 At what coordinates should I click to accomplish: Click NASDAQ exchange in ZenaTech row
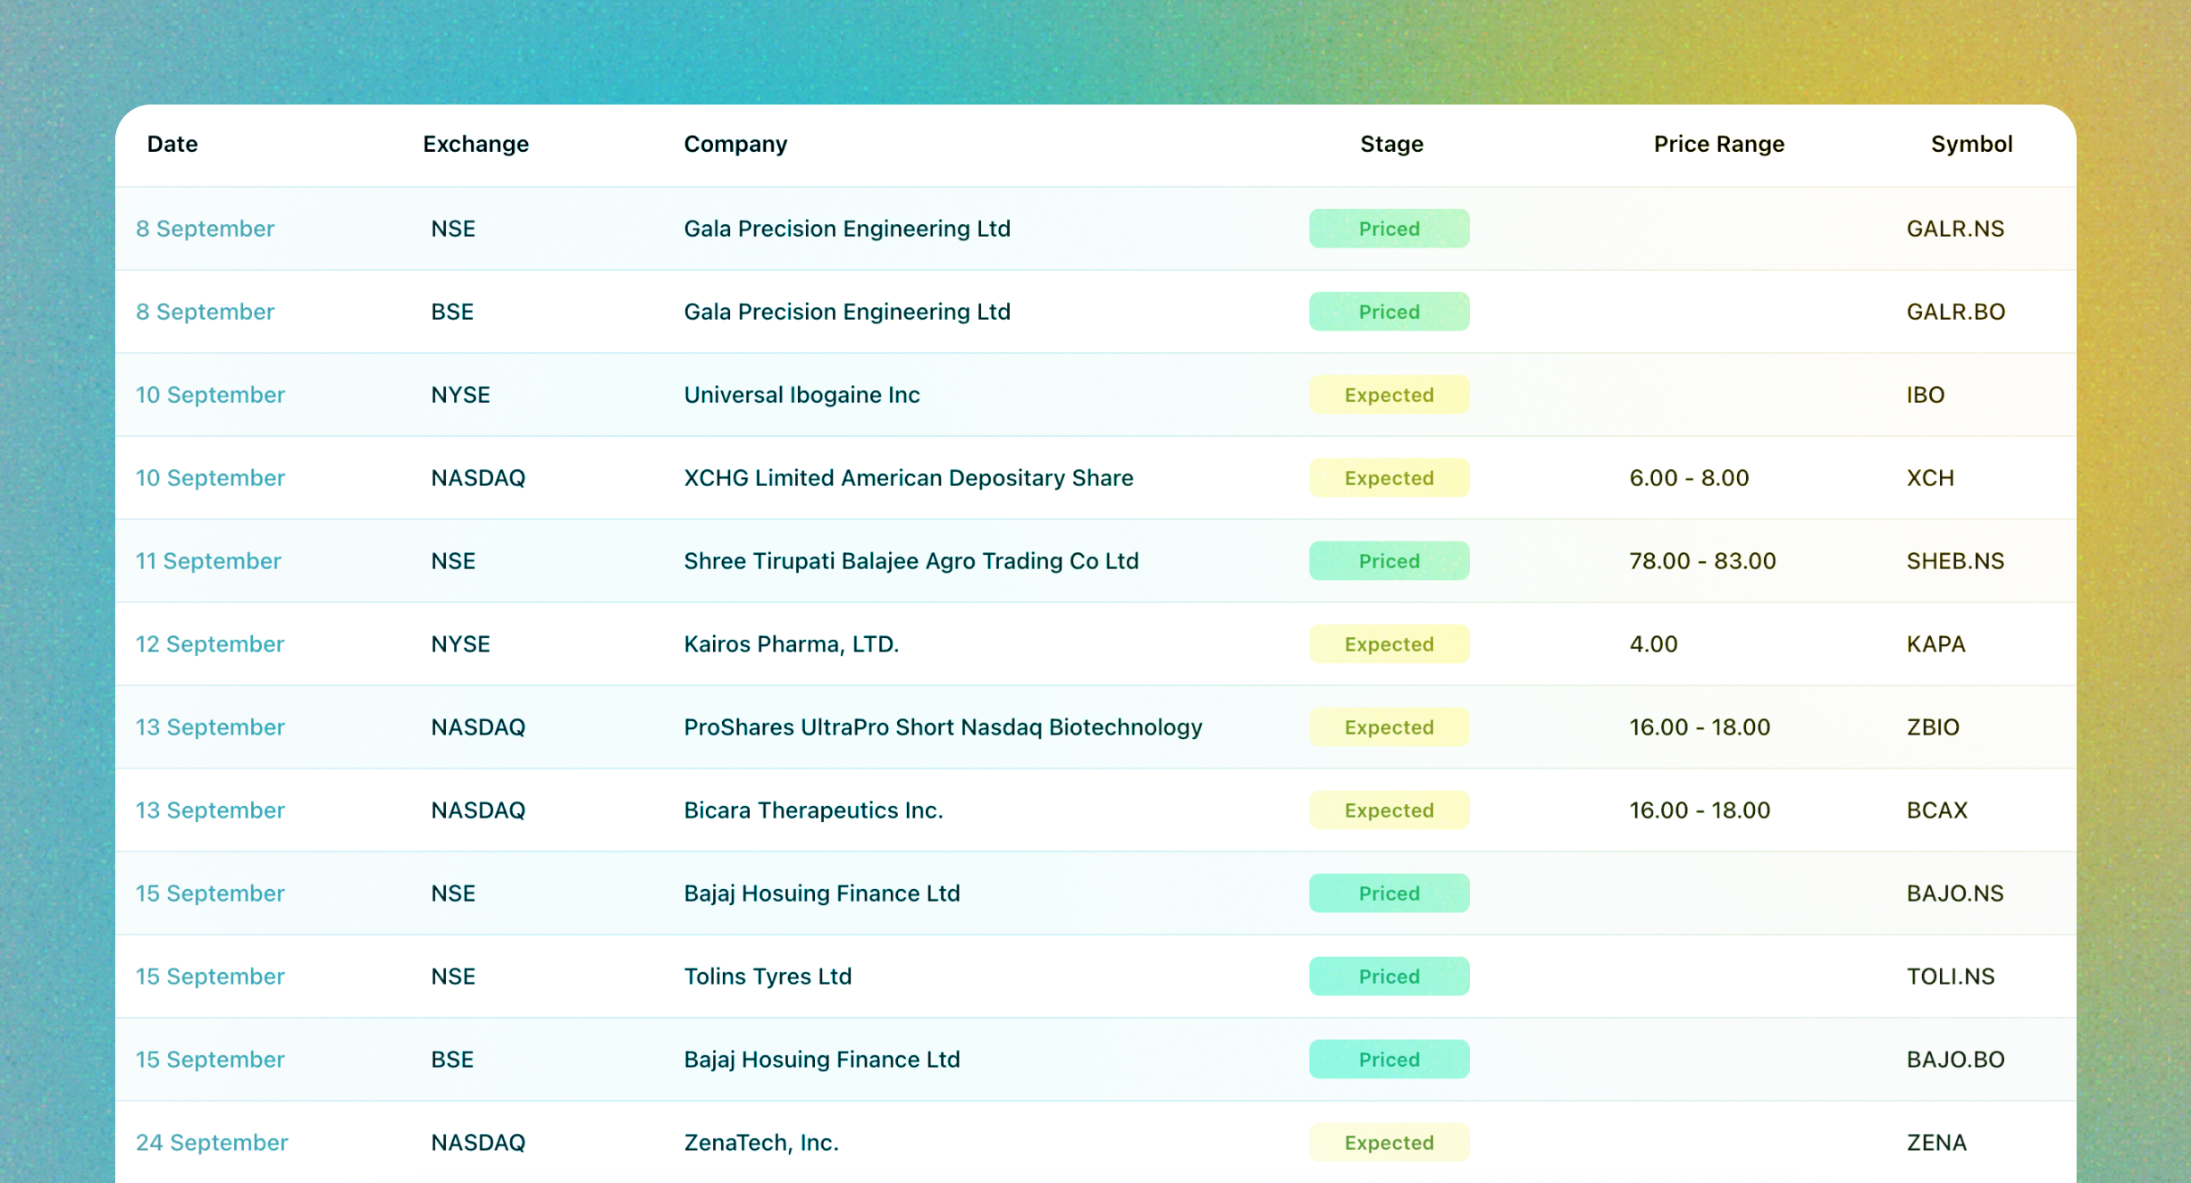pyautogui.click(x=478, y=1143)
